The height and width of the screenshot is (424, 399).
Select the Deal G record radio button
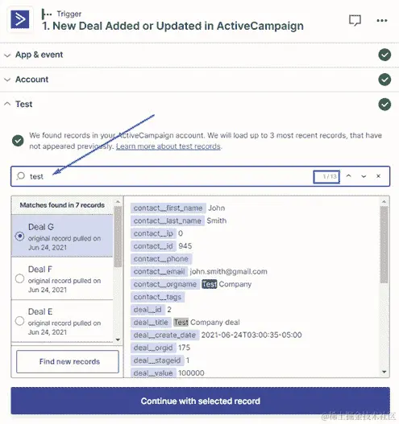pyautogui.click(x=19, y=237)
